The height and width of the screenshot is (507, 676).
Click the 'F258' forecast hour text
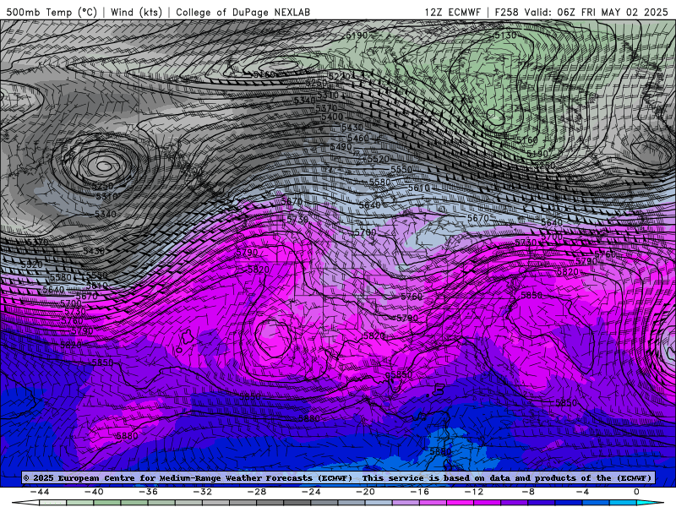[506, 12]
